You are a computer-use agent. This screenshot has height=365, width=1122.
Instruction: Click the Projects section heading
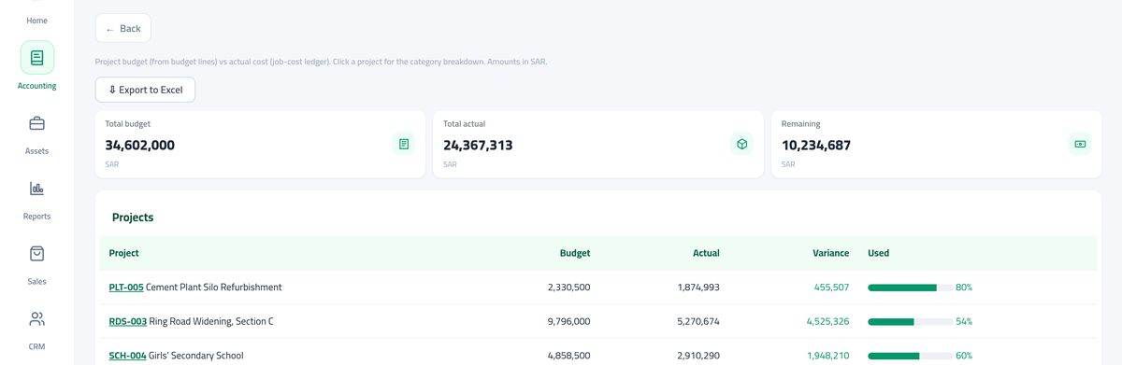click(x=133, y=218)
